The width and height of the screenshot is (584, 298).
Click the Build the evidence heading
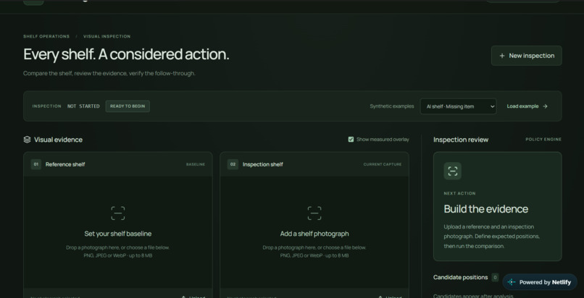485,209
